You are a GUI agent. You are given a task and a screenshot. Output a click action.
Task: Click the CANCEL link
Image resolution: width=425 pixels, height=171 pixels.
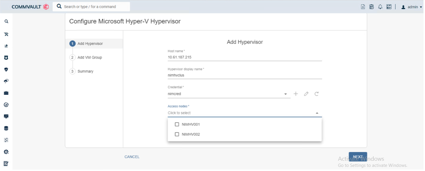(x=132, y=157)
